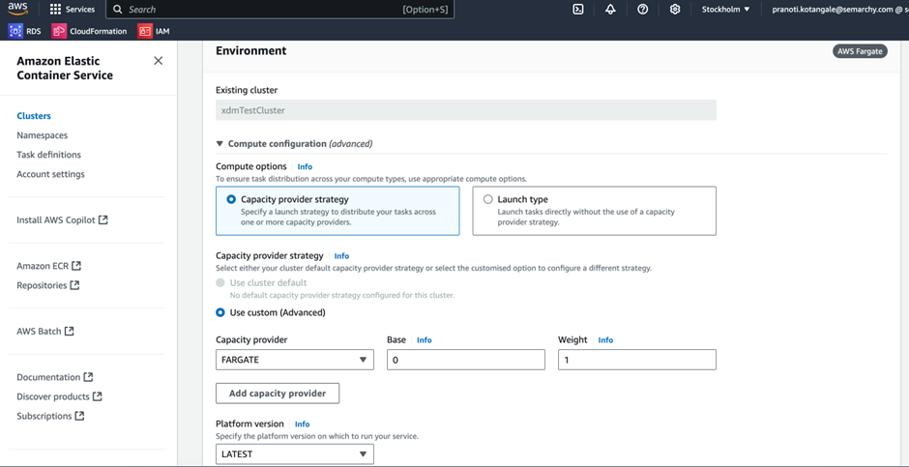Screen dimensions: 909x467
Task: Click Info link next to Platform version
Action: [x=302, y=424]
